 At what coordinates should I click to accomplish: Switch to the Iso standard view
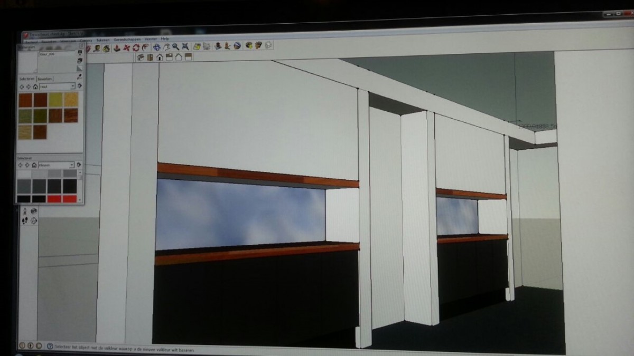click(141, 57)
